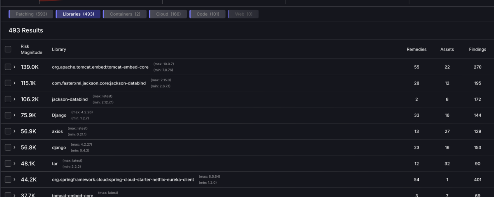
Task: Open the Code (101) tab
Action: click(207, 14)
